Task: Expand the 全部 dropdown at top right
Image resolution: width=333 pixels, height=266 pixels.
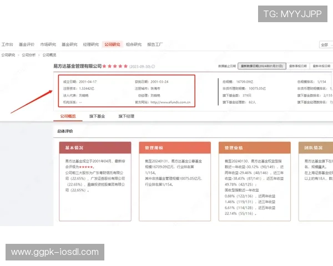Action: pyautogui.click(x=326, y=45)
